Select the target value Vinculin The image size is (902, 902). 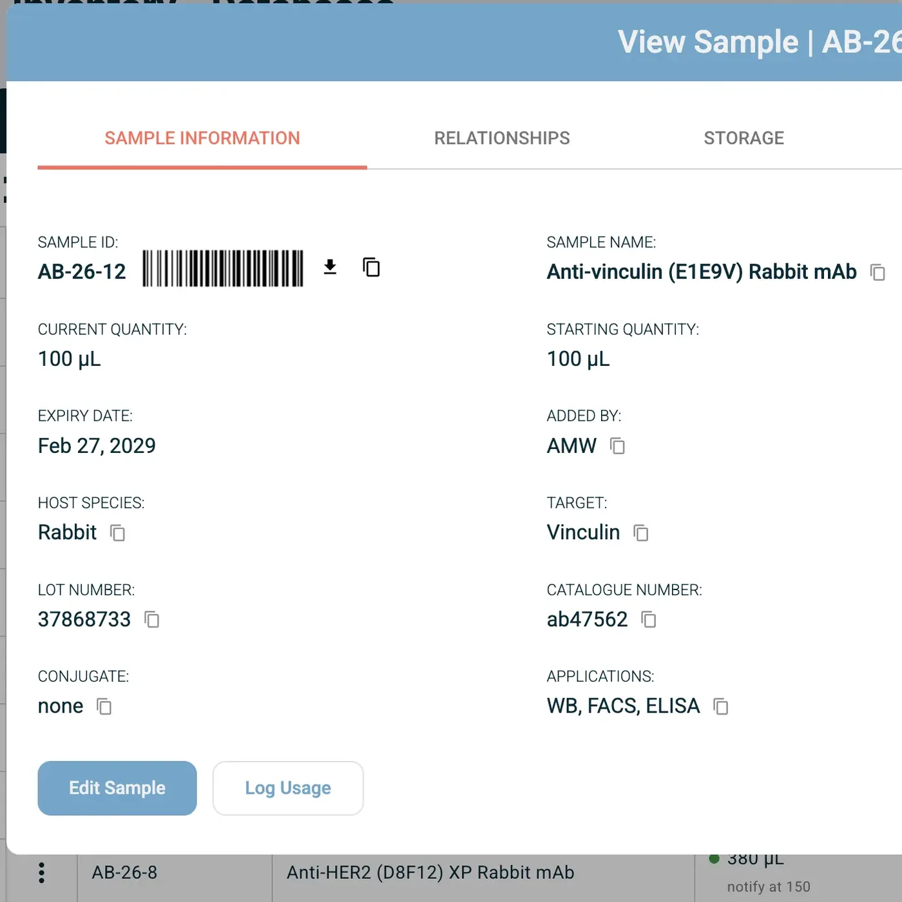[x=583, y=532]
